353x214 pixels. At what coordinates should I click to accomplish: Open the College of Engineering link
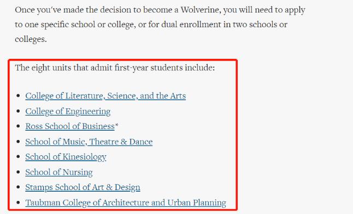[68, 112]
